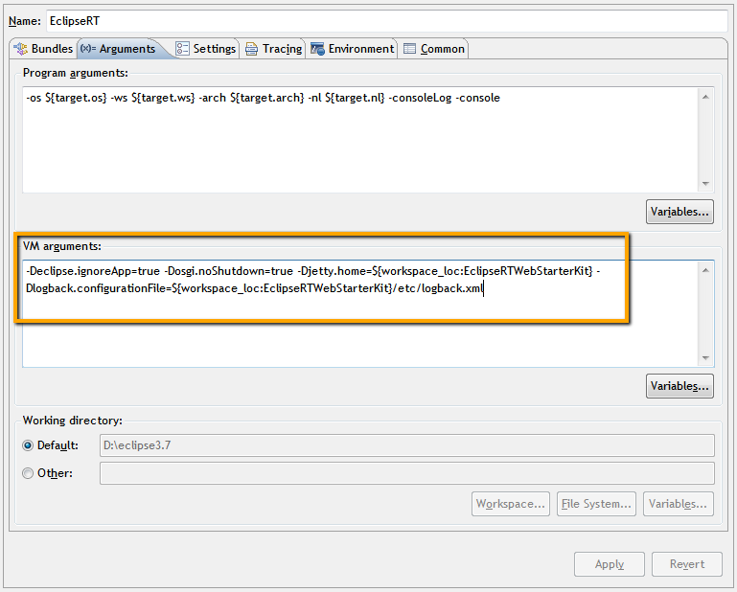Click the Default directory field D:\eclipse3.7
Image resolution: width=737 pixels, height=592 pixels.
pos(407,444)
